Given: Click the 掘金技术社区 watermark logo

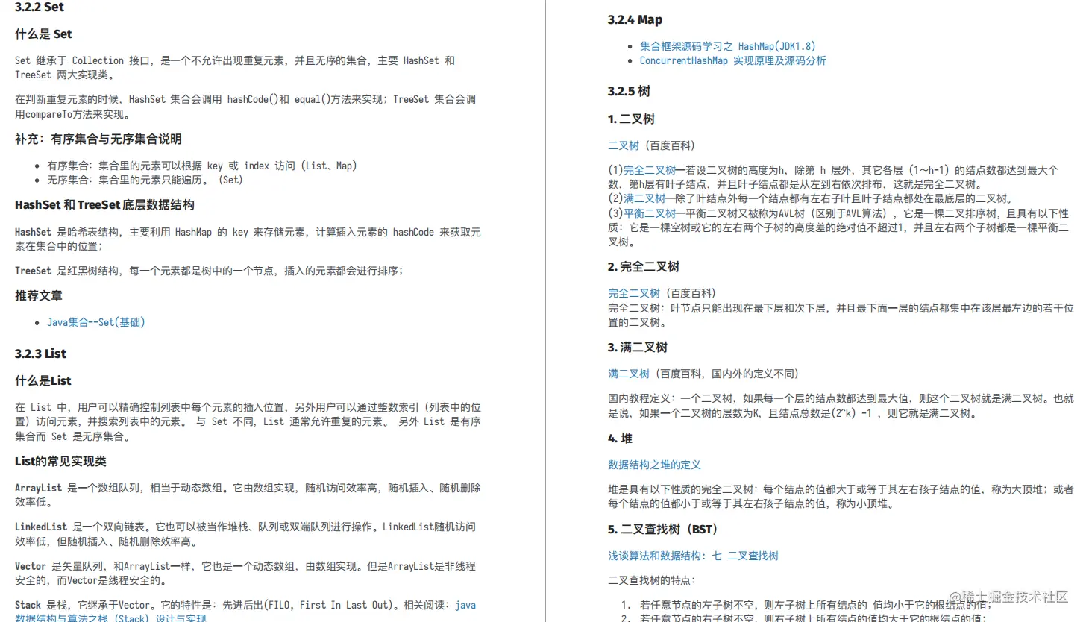Looking at the screenshot, I should pos(1011,598).
